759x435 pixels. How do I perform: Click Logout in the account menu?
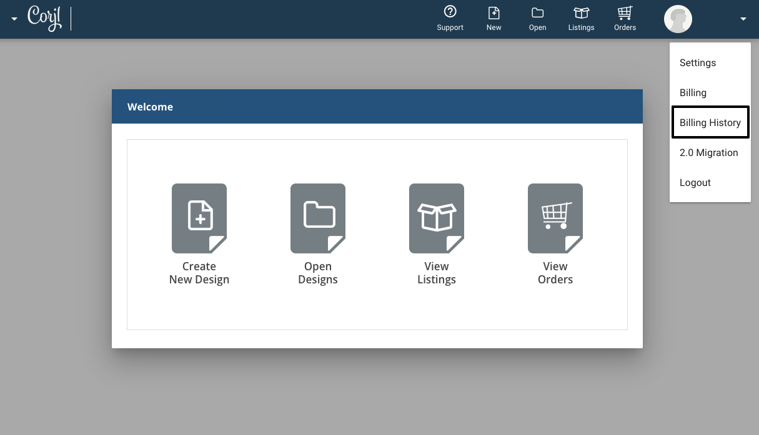click(710, 182)
